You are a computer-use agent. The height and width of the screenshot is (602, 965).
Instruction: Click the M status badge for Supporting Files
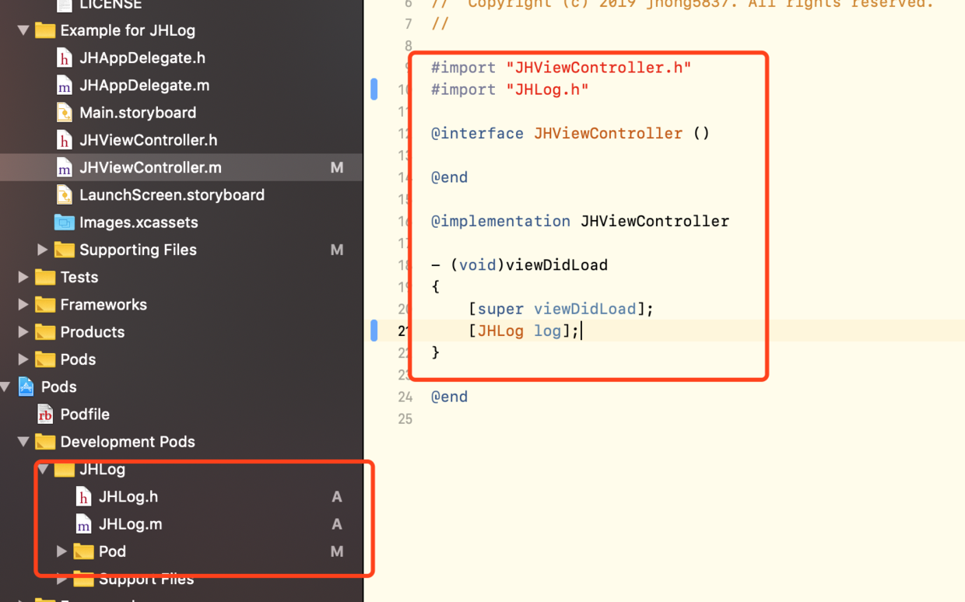[x=337, y=250]
